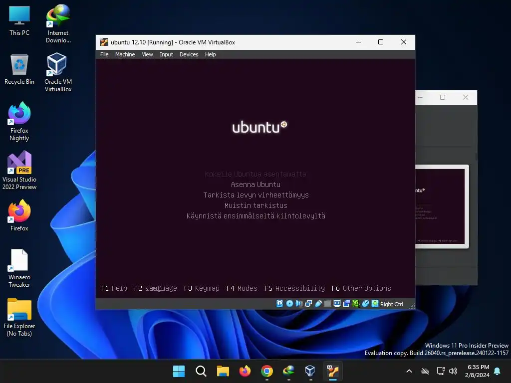The height and width of the screenshot is (383, 511).
Task: Close the background VirtualBox Manager window
Action: 466,97
